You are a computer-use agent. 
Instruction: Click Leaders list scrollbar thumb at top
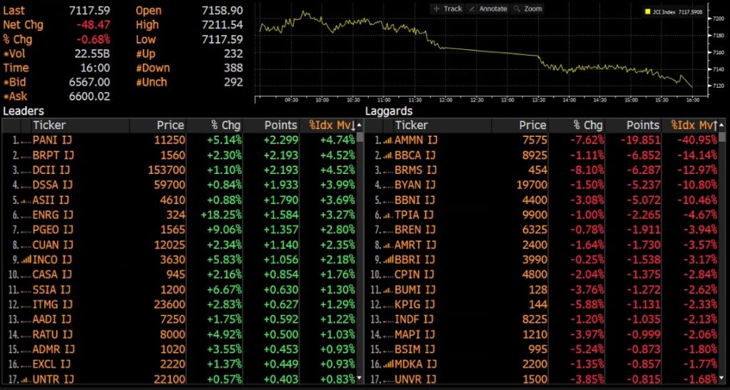pyautogui.click(x=359, y=138)
